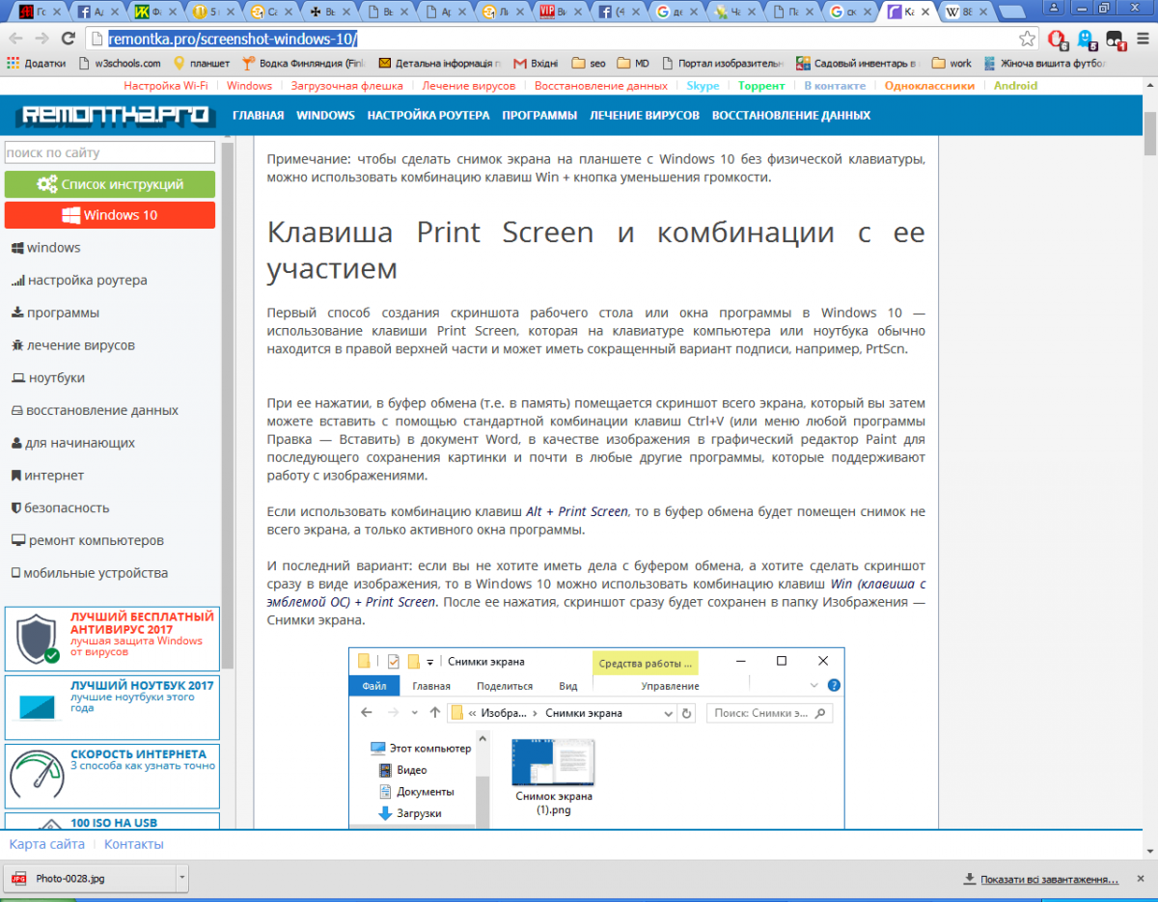Screen dimensions: 1158x902
Task: Open the СКОРОСТЬ ИНТЕРНЕТА banner
Action: (111, 776)
